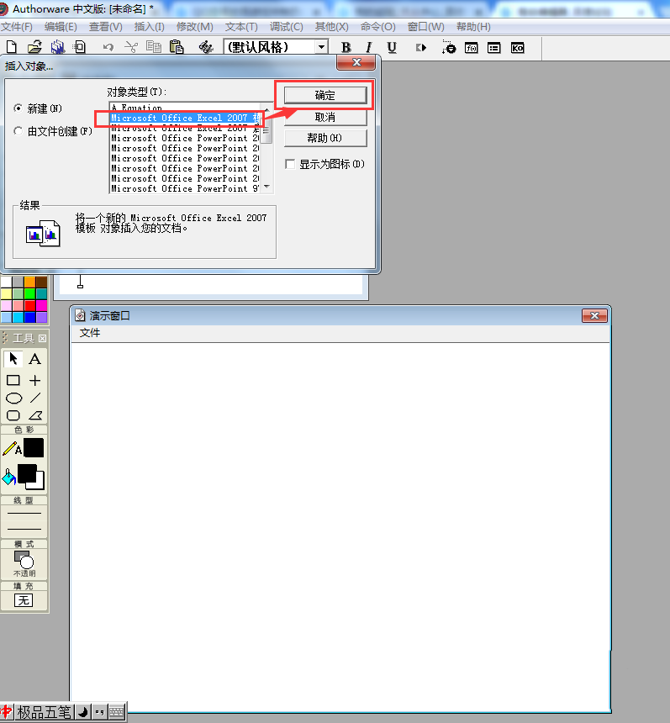670x723 pixels.
Task: Open the 调试(C) menu
Action: (287, 27)
